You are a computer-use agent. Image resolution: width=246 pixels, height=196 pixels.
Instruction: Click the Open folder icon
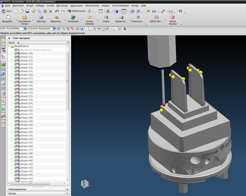(22, 11)
